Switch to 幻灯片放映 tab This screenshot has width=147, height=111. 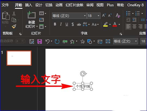[74, 5]
